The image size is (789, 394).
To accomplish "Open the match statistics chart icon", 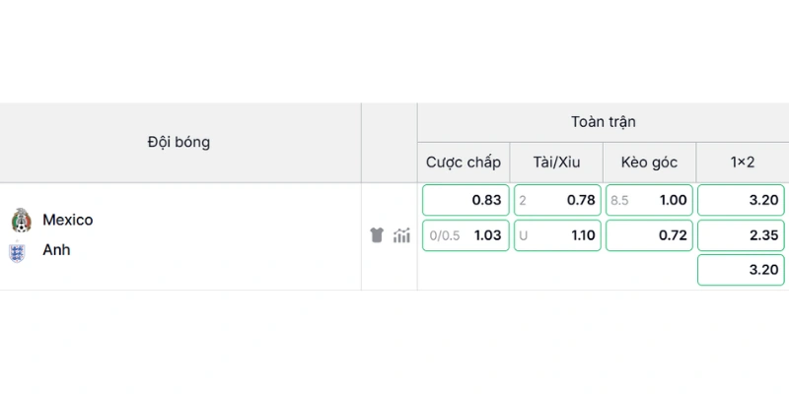I will pos(401,234).
